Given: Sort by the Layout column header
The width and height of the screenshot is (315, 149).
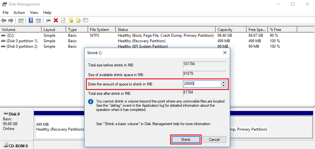Looking at the screenshot, I should (x=54, y=30).
